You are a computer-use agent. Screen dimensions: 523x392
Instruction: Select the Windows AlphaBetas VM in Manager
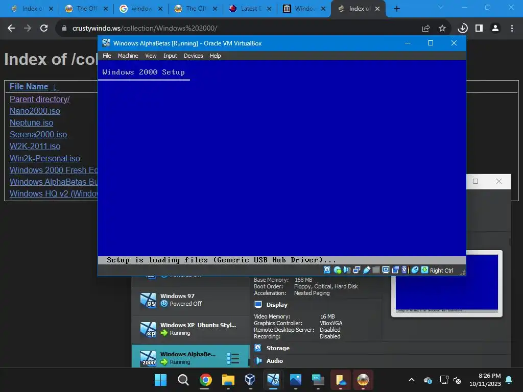(x=191, y=356)
